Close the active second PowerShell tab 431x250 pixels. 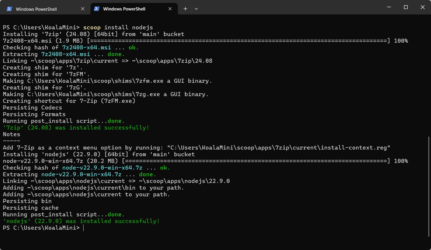170,9
